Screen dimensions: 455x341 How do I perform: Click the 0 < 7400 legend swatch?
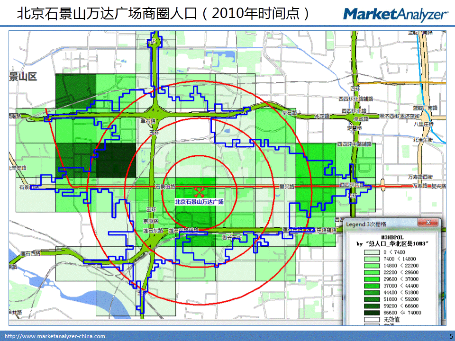pos(373,253)
